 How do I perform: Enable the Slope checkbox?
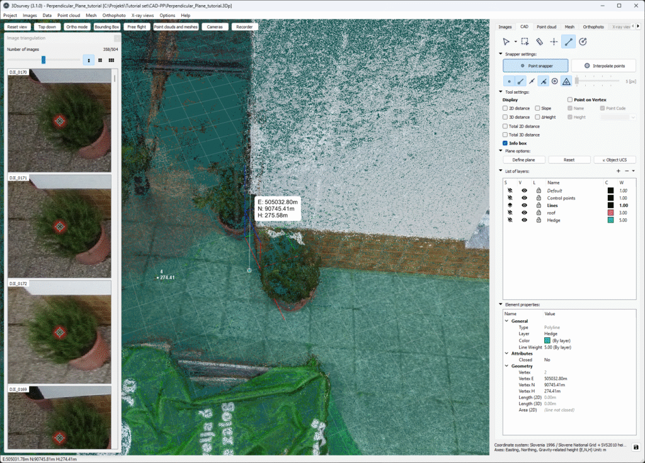coord(537,108)
